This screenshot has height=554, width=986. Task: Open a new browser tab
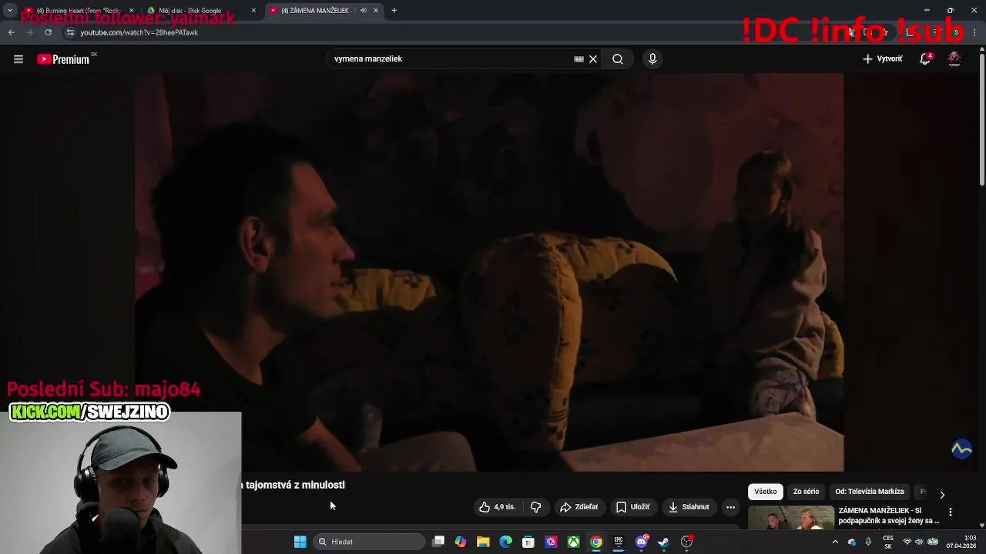coord(394,11)
